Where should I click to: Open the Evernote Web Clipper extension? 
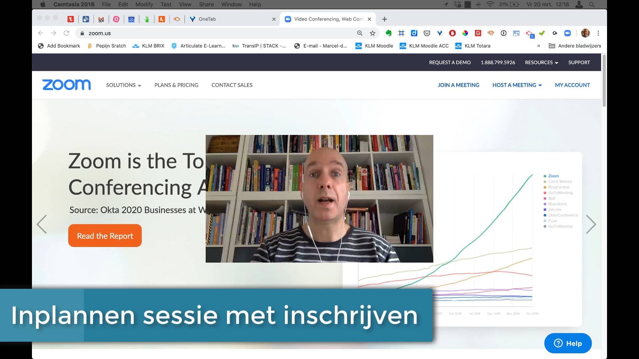point(388,33)
